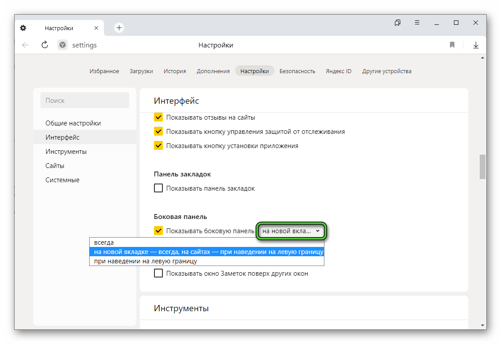The height and width of the screenshot is (344, 501).
Task: Click the back arrow in toolbar
Action: [x=25, y=45]
